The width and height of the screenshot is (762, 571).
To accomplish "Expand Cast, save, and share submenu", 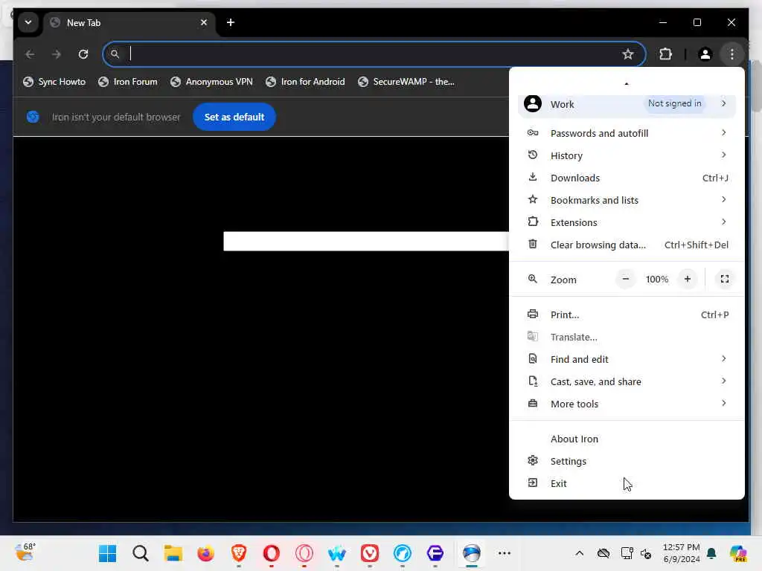I will 627,381.
